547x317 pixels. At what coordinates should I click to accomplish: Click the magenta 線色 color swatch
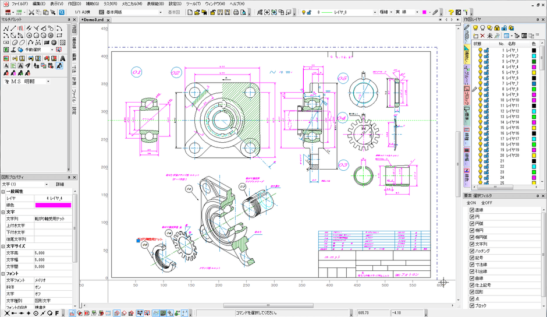tap(53, 205)
